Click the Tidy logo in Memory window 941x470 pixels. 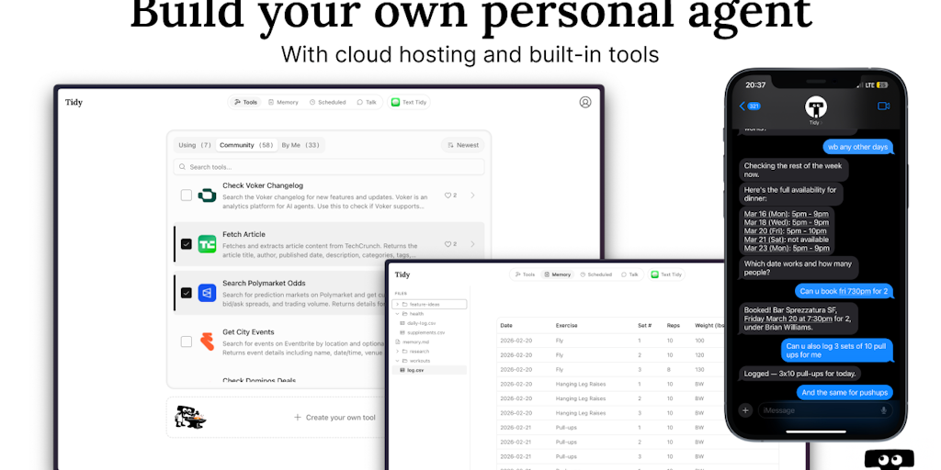pos(402,274)
